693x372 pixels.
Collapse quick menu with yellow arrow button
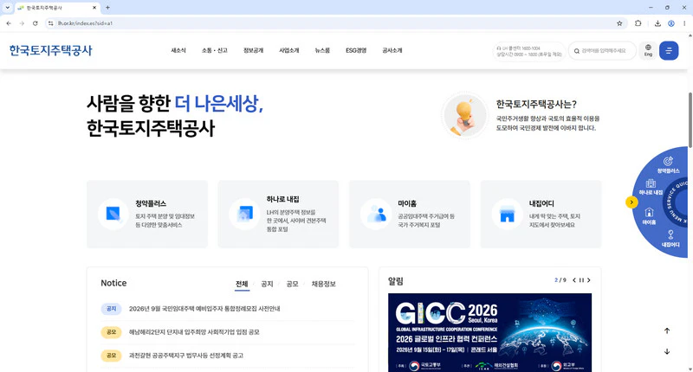631,202
